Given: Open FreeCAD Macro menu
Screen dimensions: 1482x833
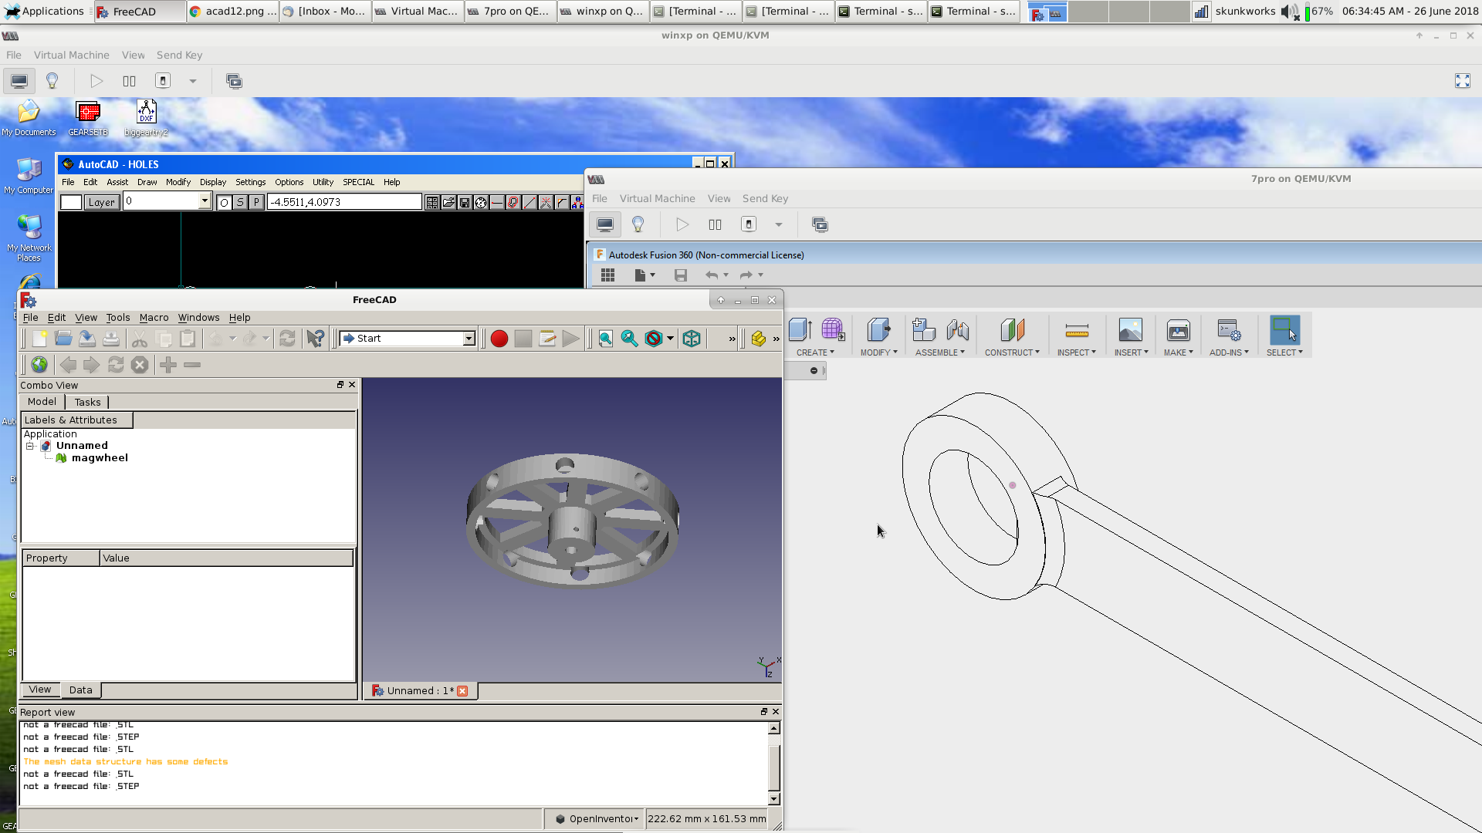Looking at the screenshot, I should [154, 318].
